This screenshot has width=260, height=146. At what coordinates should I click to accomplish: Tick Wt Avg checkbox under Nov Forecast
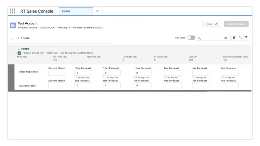pyautogui.click(x=136, y=77)
